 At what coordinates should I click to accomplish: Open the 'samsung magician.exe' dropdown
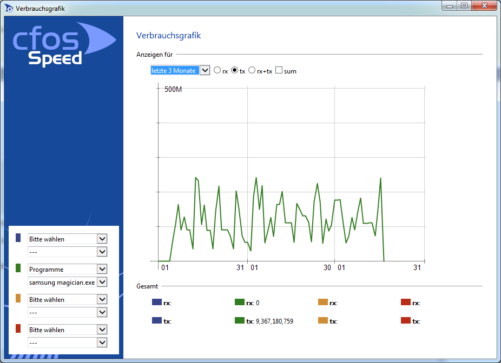68,283
